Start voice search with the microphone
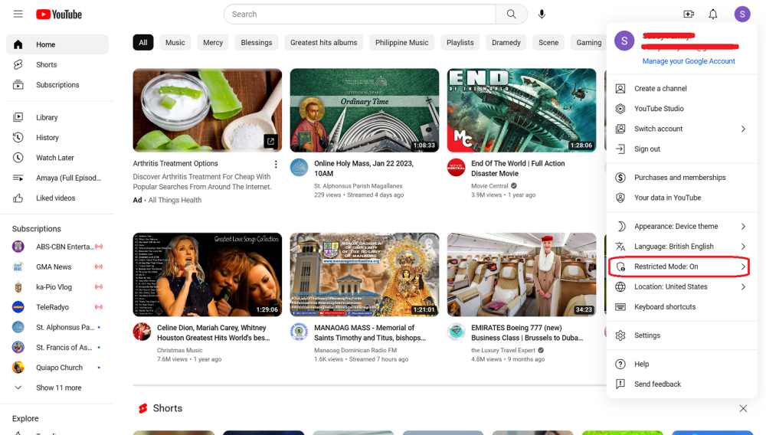 click(x=542, y=14)
